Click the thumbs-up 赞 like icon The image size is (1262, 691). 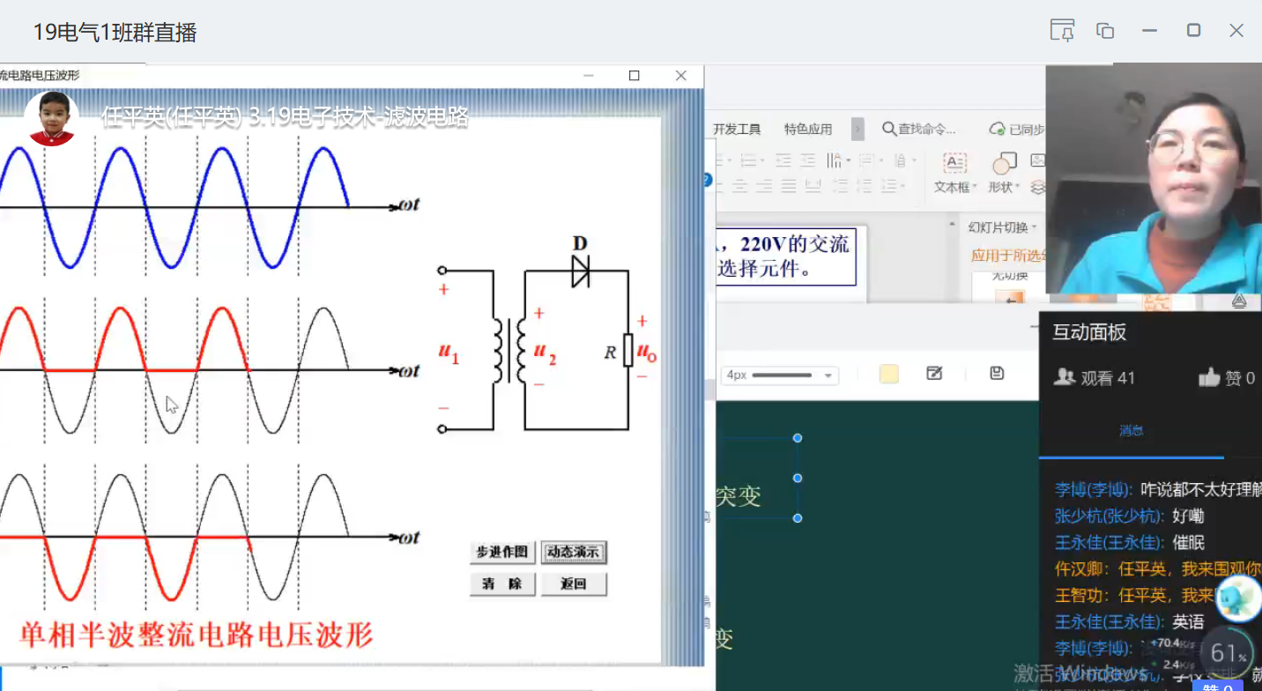[1209, 378]
